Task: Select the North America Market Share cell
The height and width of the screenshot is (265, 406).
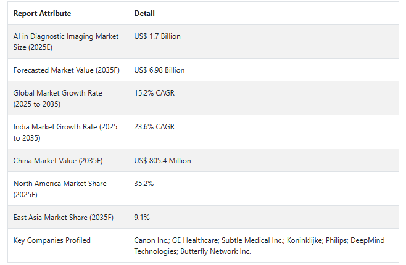Action: [60, 189]
